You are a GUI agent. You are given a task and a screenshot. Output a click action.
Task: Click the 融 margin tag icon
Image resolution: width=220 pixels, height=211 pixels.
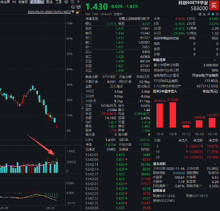(204, 14)
